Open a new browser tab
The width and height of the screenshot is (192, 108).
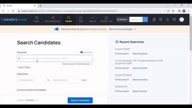click(x=40, y=6)
